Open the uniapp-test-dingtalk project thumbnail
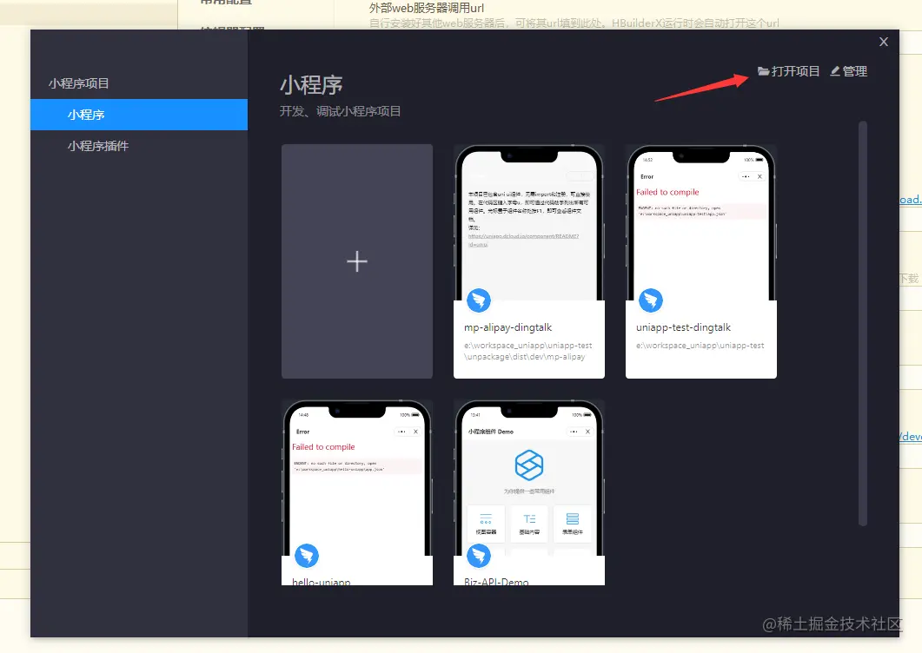Image resolution: width=922 pixels, height=653 pixels. pos(701,223)
